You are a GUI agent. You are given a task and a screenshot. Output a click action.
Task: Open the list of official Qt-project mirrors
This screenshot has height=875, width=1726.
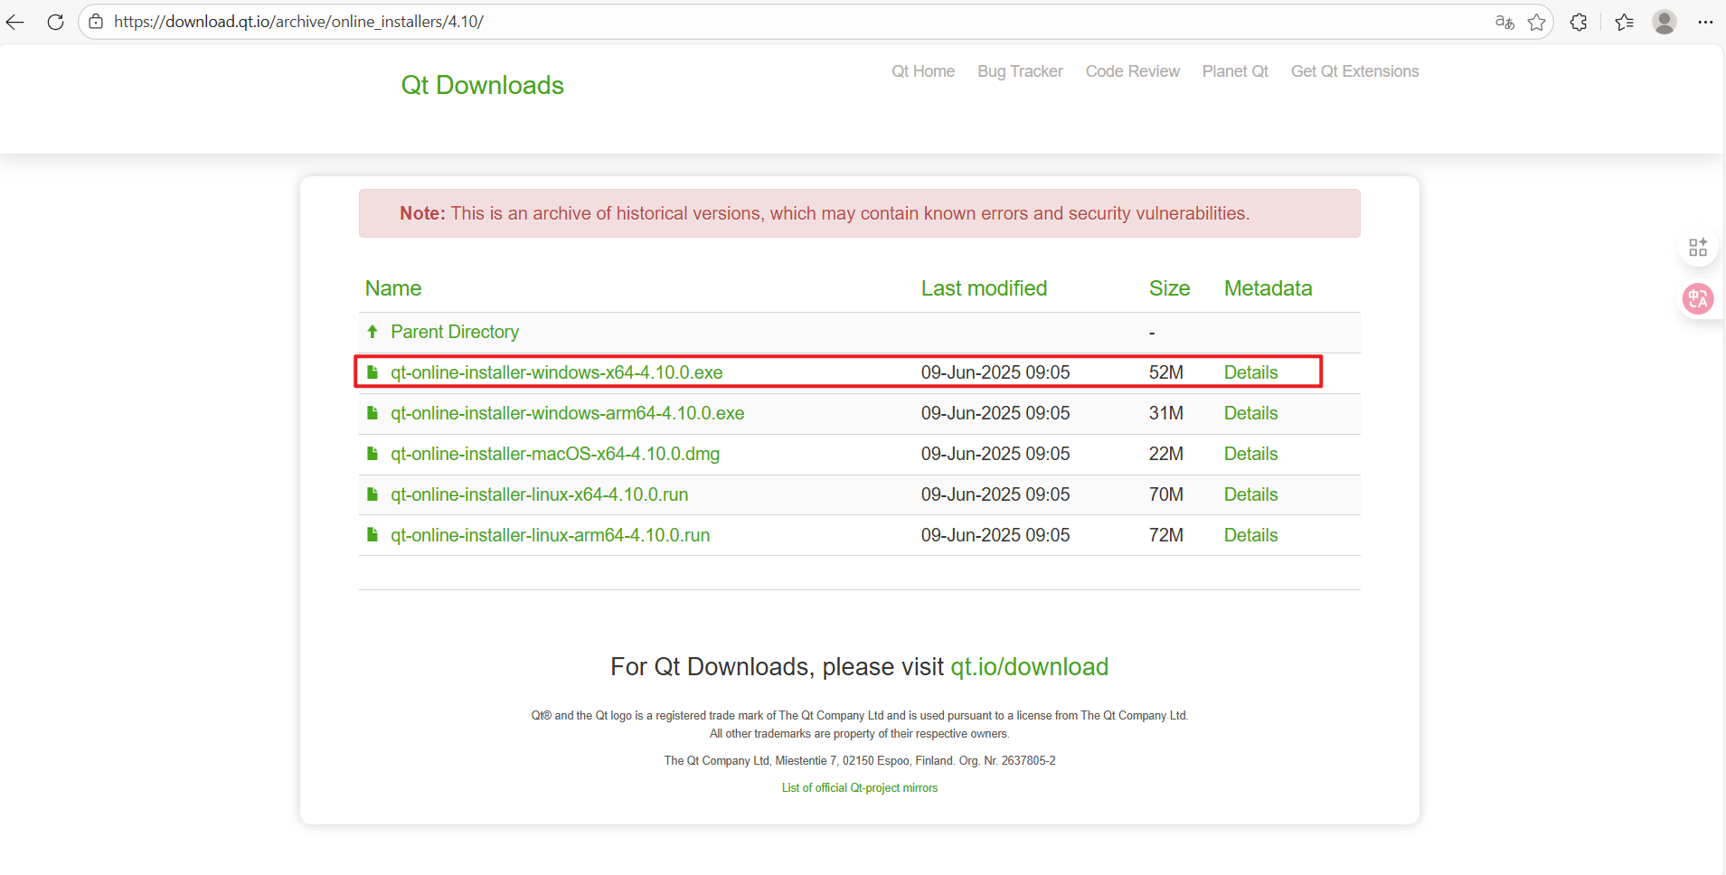pos(860,787)
